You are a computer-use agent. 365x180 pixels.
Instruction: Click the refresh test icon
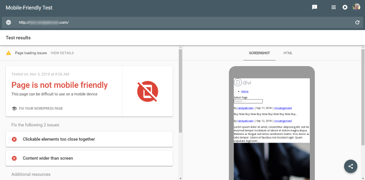tap(357, 23)
